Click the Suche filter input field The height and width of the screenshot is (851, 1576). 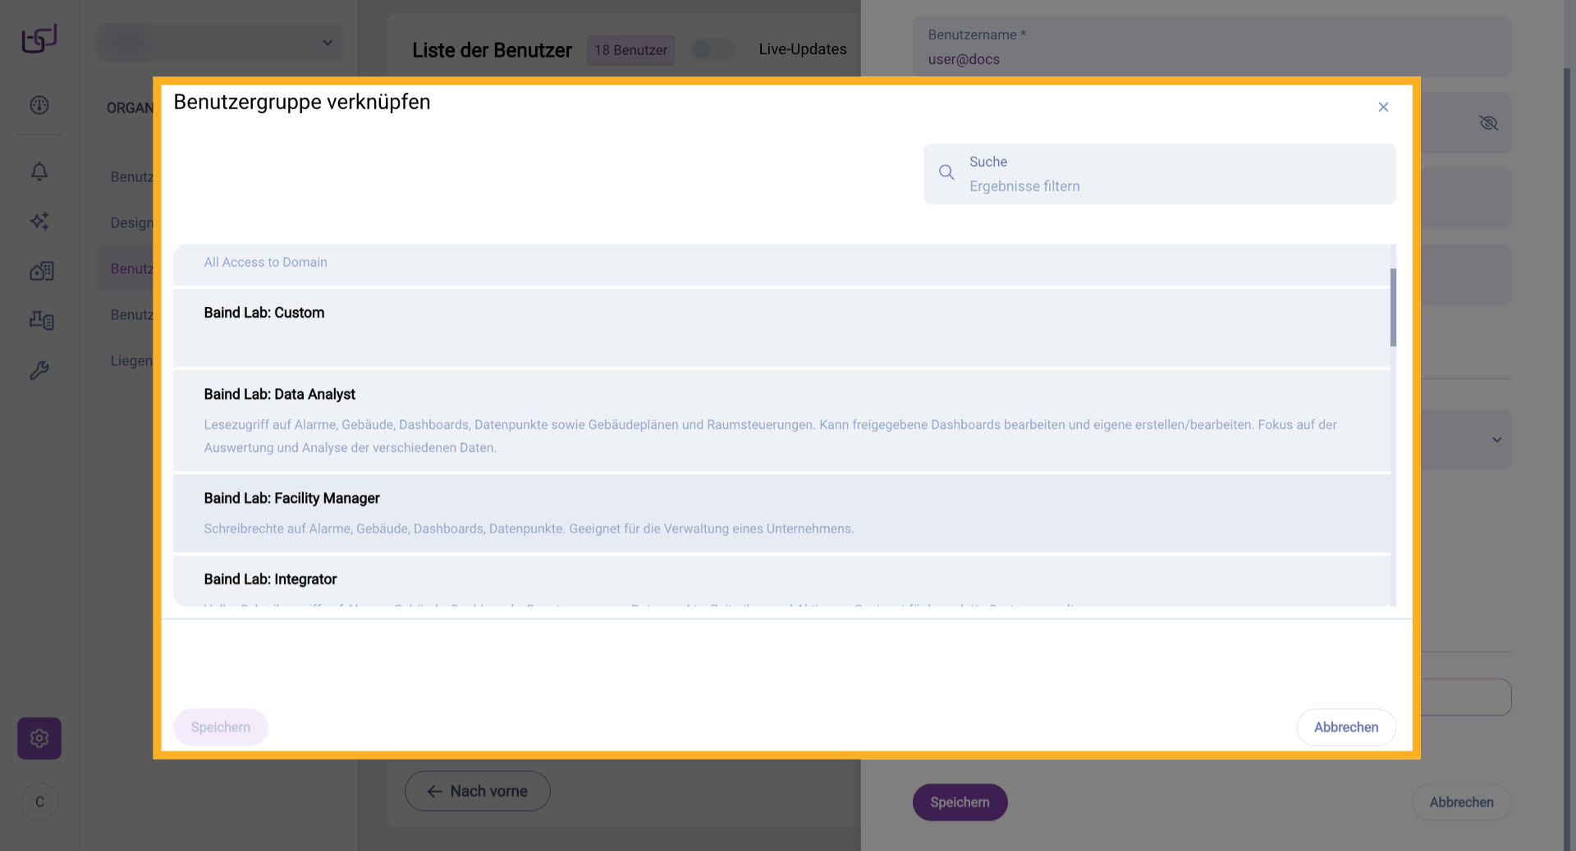[1174, 185]
